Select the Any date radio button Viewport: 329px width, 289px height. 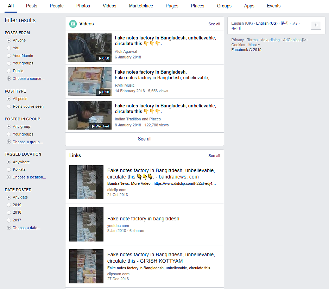point(9,197)
